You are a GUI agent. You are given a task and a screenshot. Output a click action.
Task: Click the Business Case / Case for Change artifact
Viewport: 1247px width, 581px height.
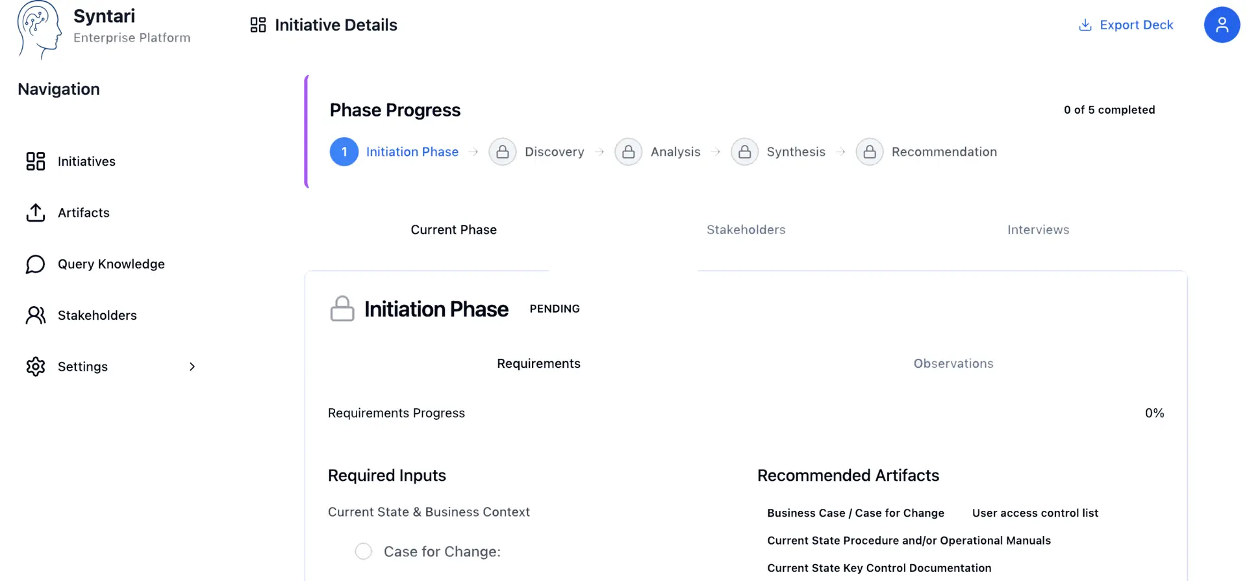855,513
